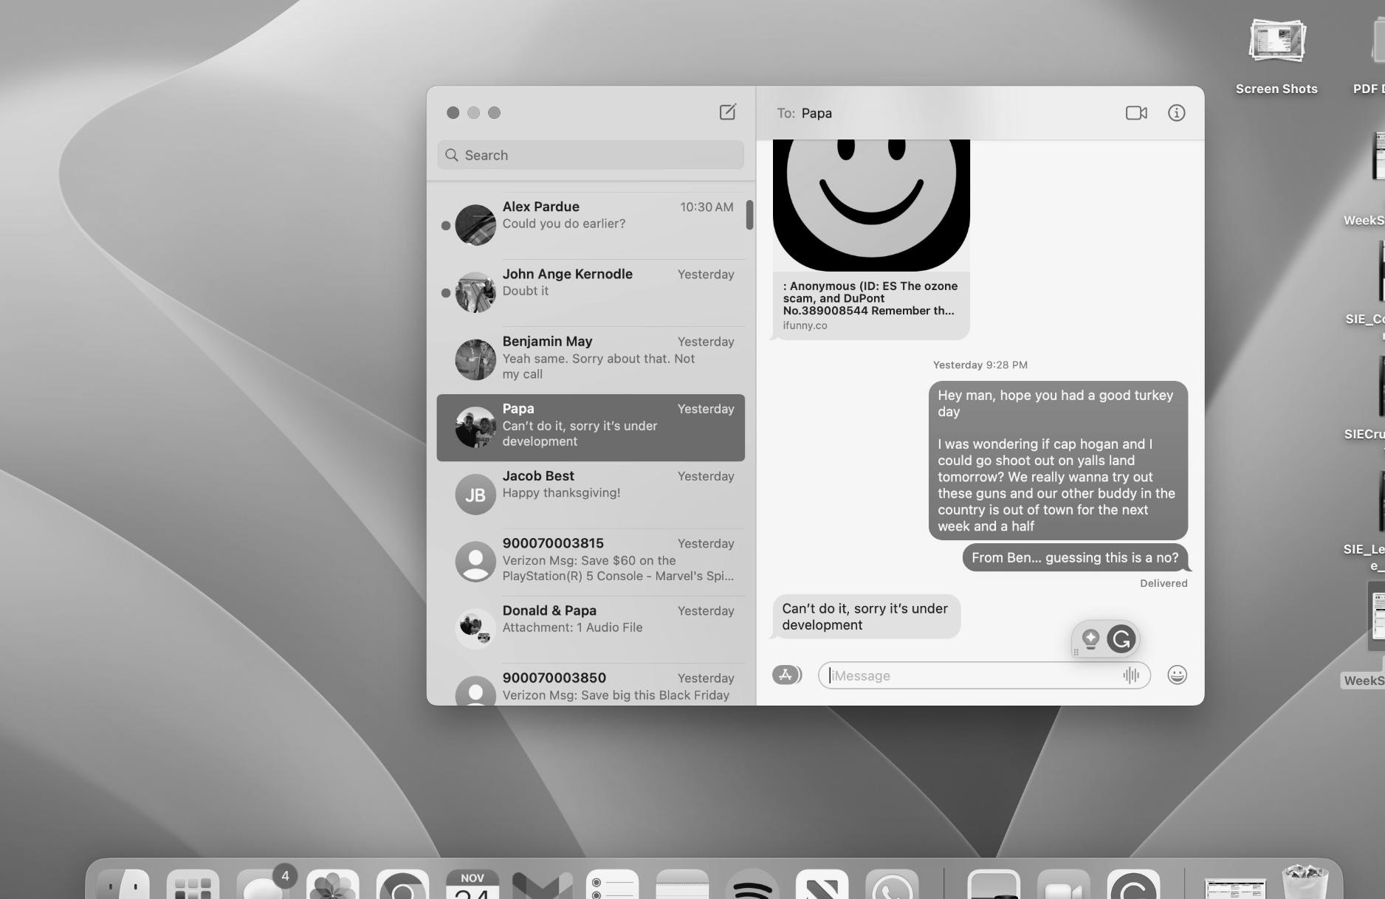This screenshot has width=1385, height=899.
Task: Open Reminders in the Dock
Action: coord(612,884)
